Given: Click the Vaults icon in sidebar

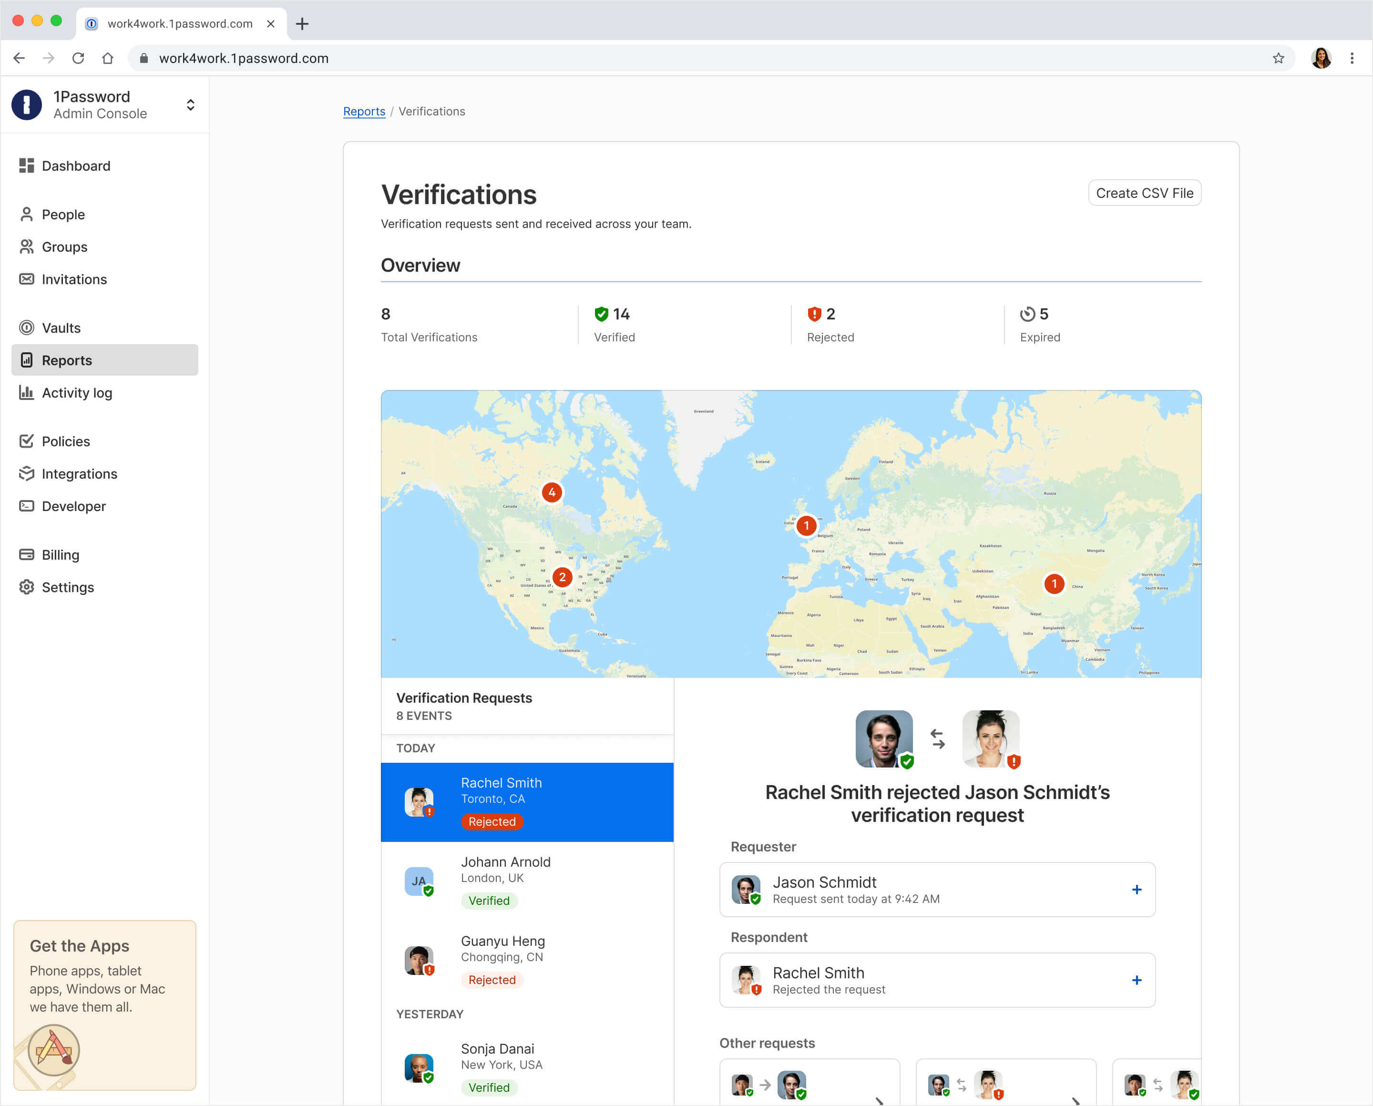Looking at the screenshot, I should point(26,328).
